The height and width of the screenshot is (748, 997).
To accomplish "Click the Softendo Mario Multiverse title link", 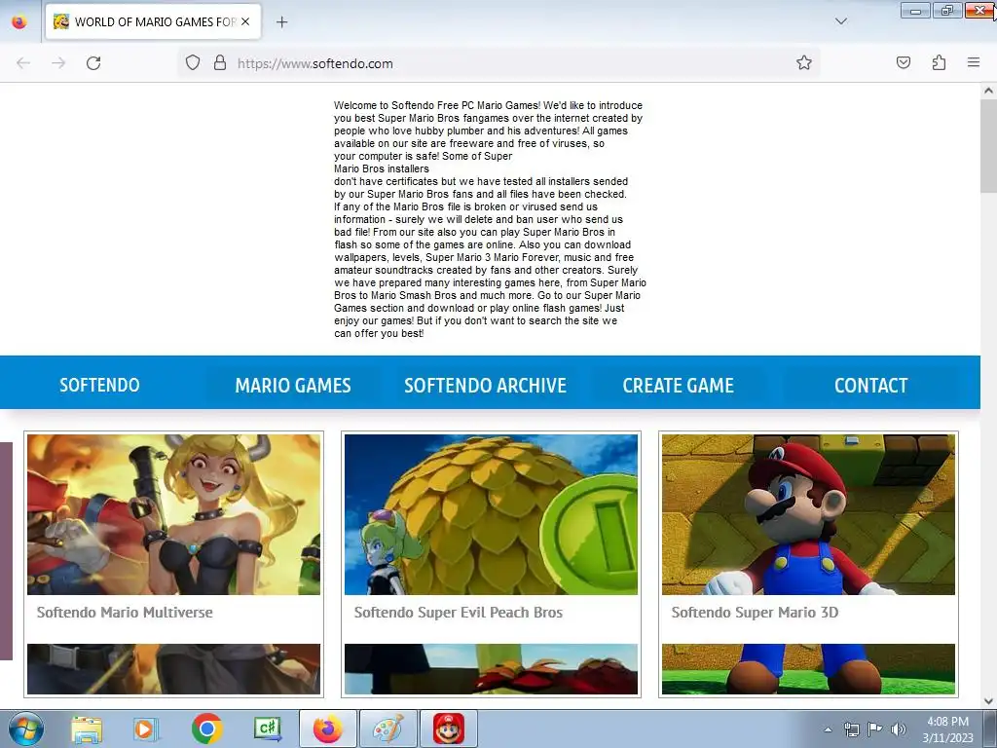I will point(125,612).
